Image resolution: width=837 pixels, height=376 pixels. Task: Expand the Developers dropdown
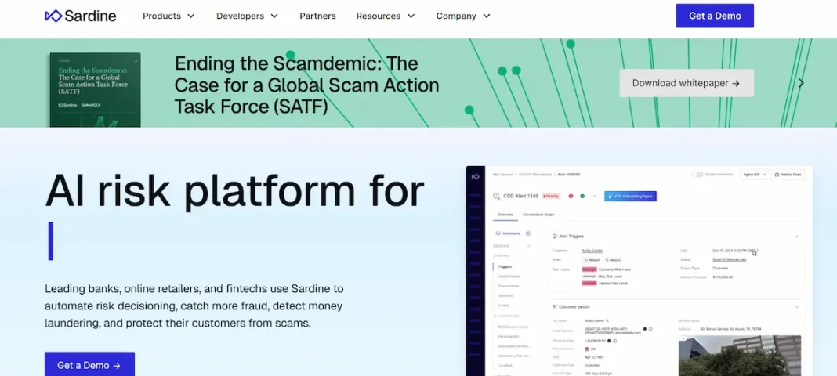pyautogui.click(x=247, y=16)
